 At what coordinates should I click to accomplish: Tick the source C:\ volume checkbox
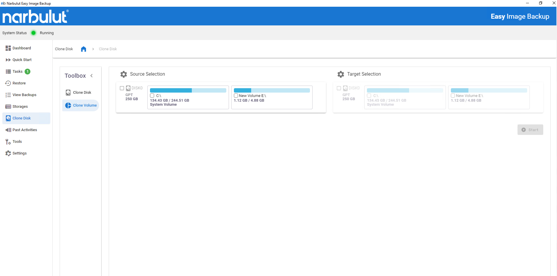click(x=152, y=96)
